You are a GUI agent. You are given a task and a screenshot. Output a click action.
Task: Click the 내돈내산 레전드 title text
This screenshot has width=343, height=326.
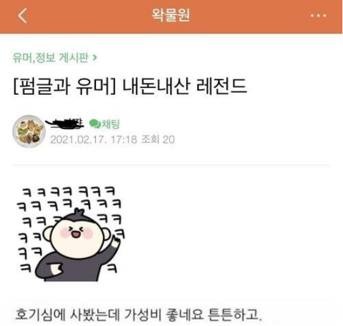tap(184, 86)
